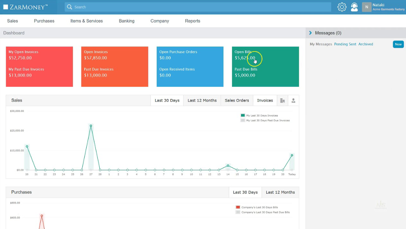The width and height of the screenshot is (406, 229).
Task: Open the settings gear icon
Action: point(342,7)
